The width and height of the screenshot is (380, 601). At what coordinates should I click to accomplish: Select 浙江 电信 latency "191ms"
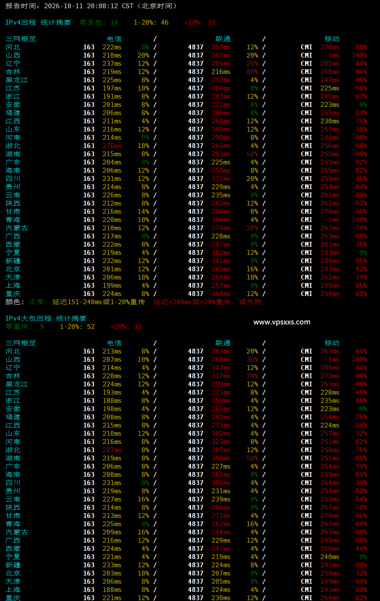[x=112, y=96]
